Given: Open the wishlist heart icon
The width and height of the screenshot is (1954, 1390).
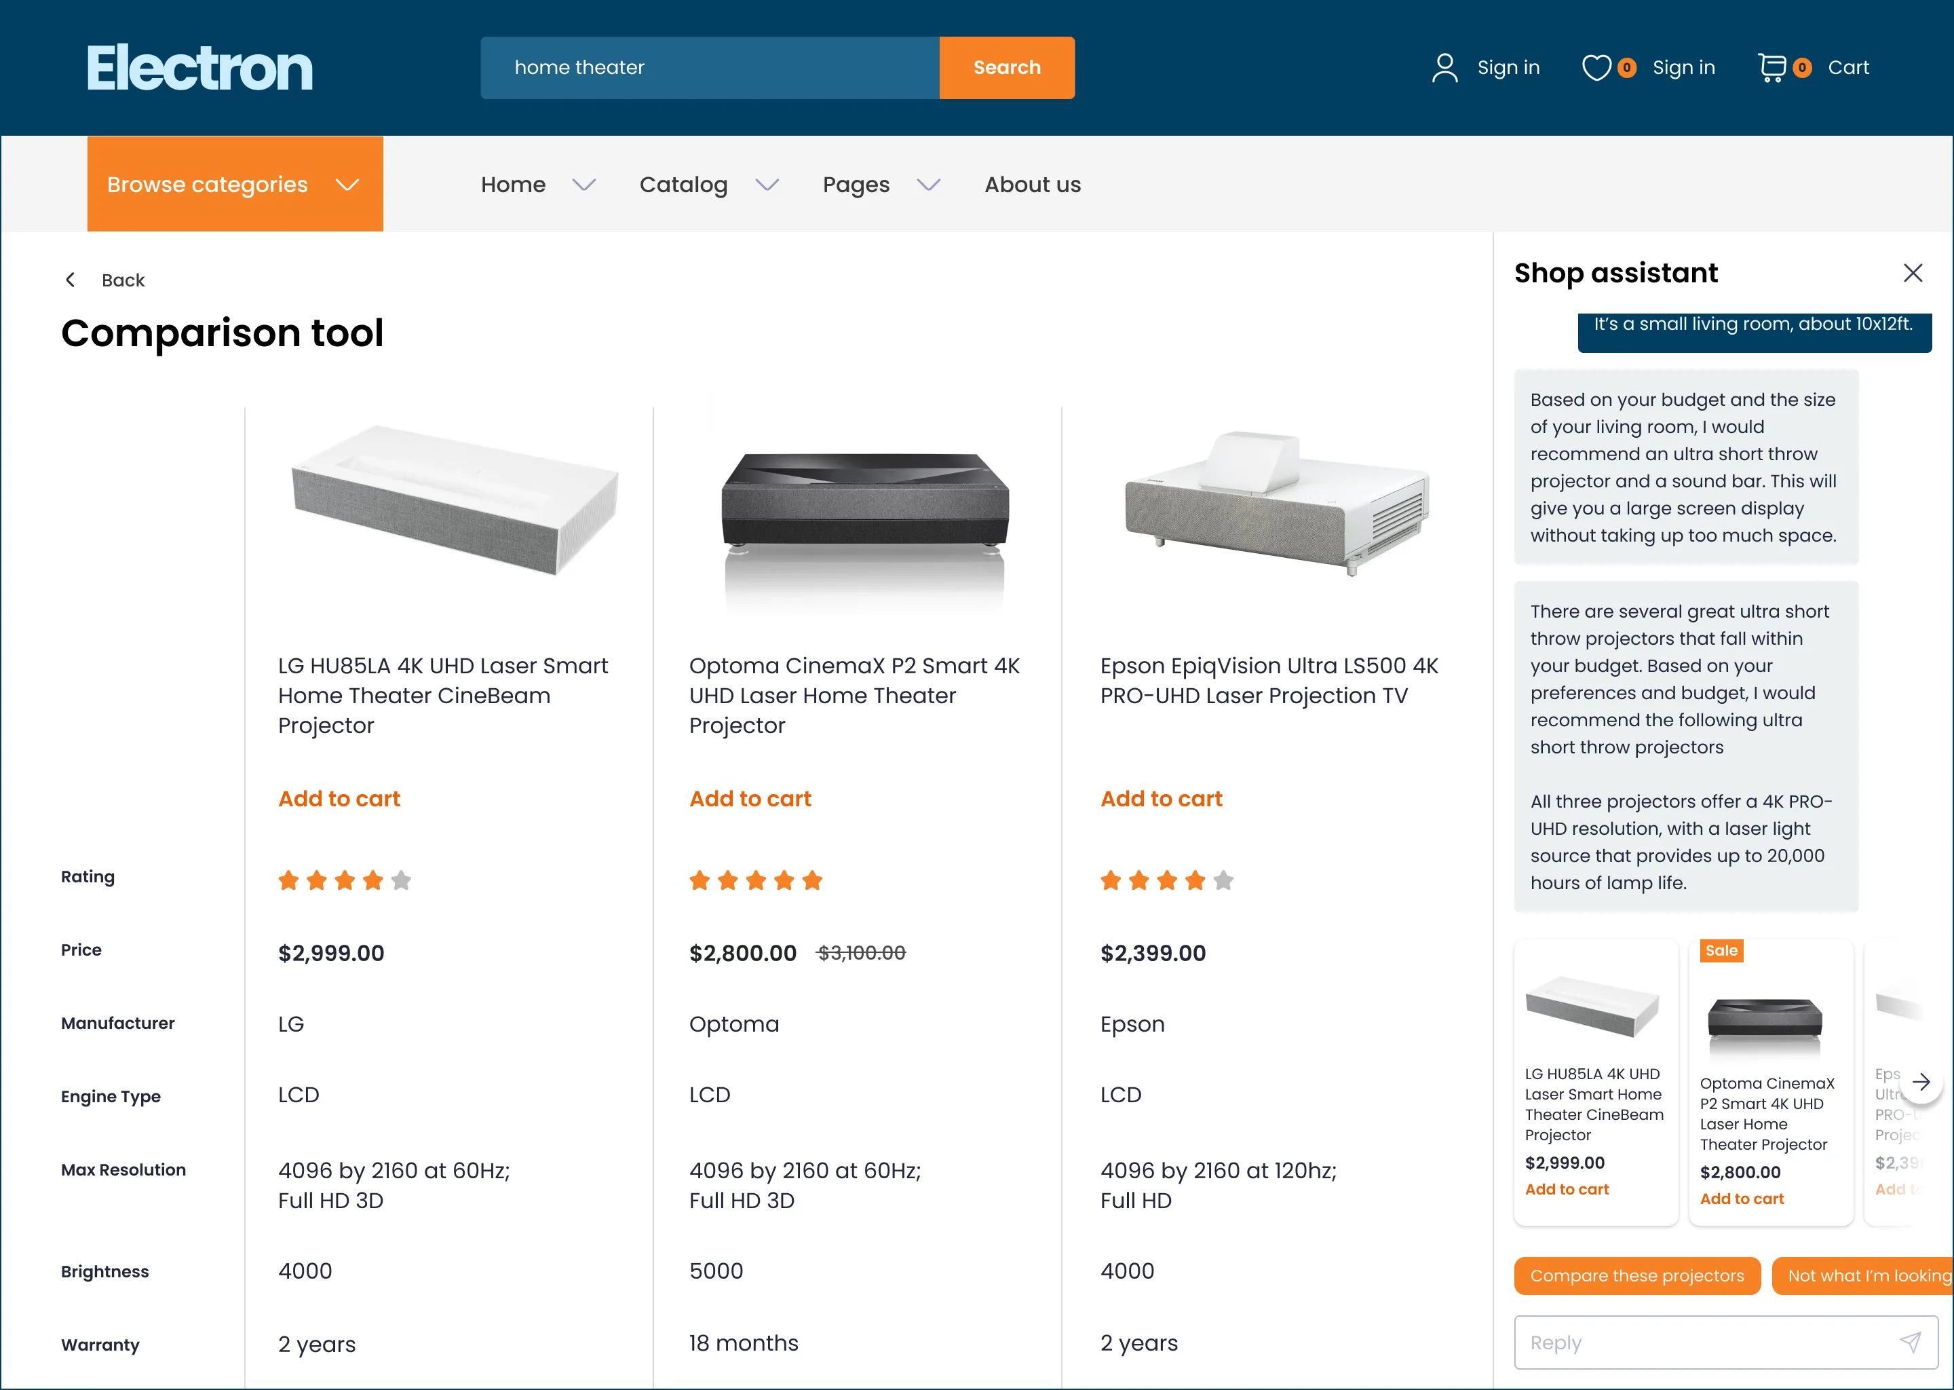Looking at the screenshot, I should tap(1596, 67).
